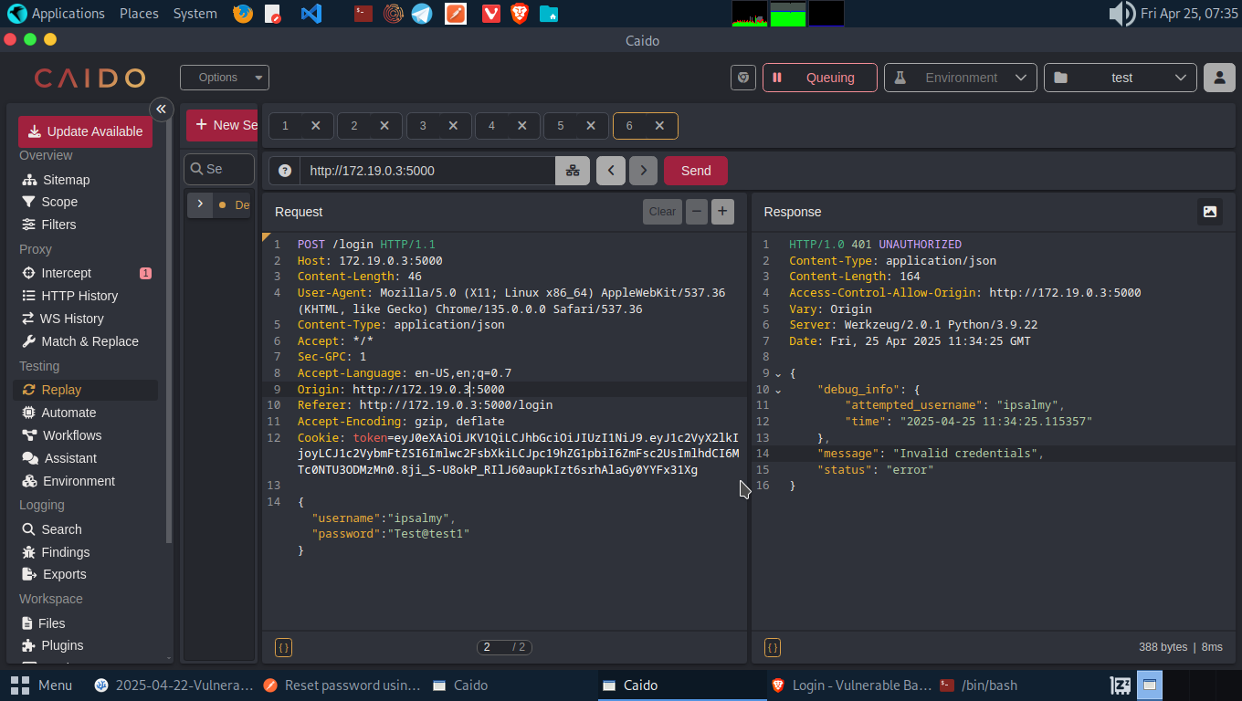Click the help icon before the URL field
This screenshot has width=1242, height=701.
pyautogui.click(x=285, y=171)
